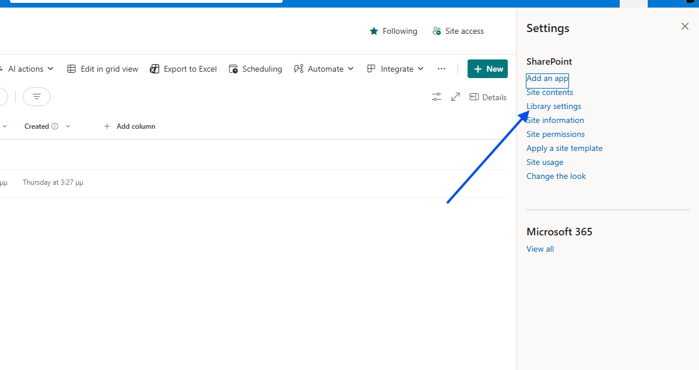Open Site access

(x=458, y=31)
